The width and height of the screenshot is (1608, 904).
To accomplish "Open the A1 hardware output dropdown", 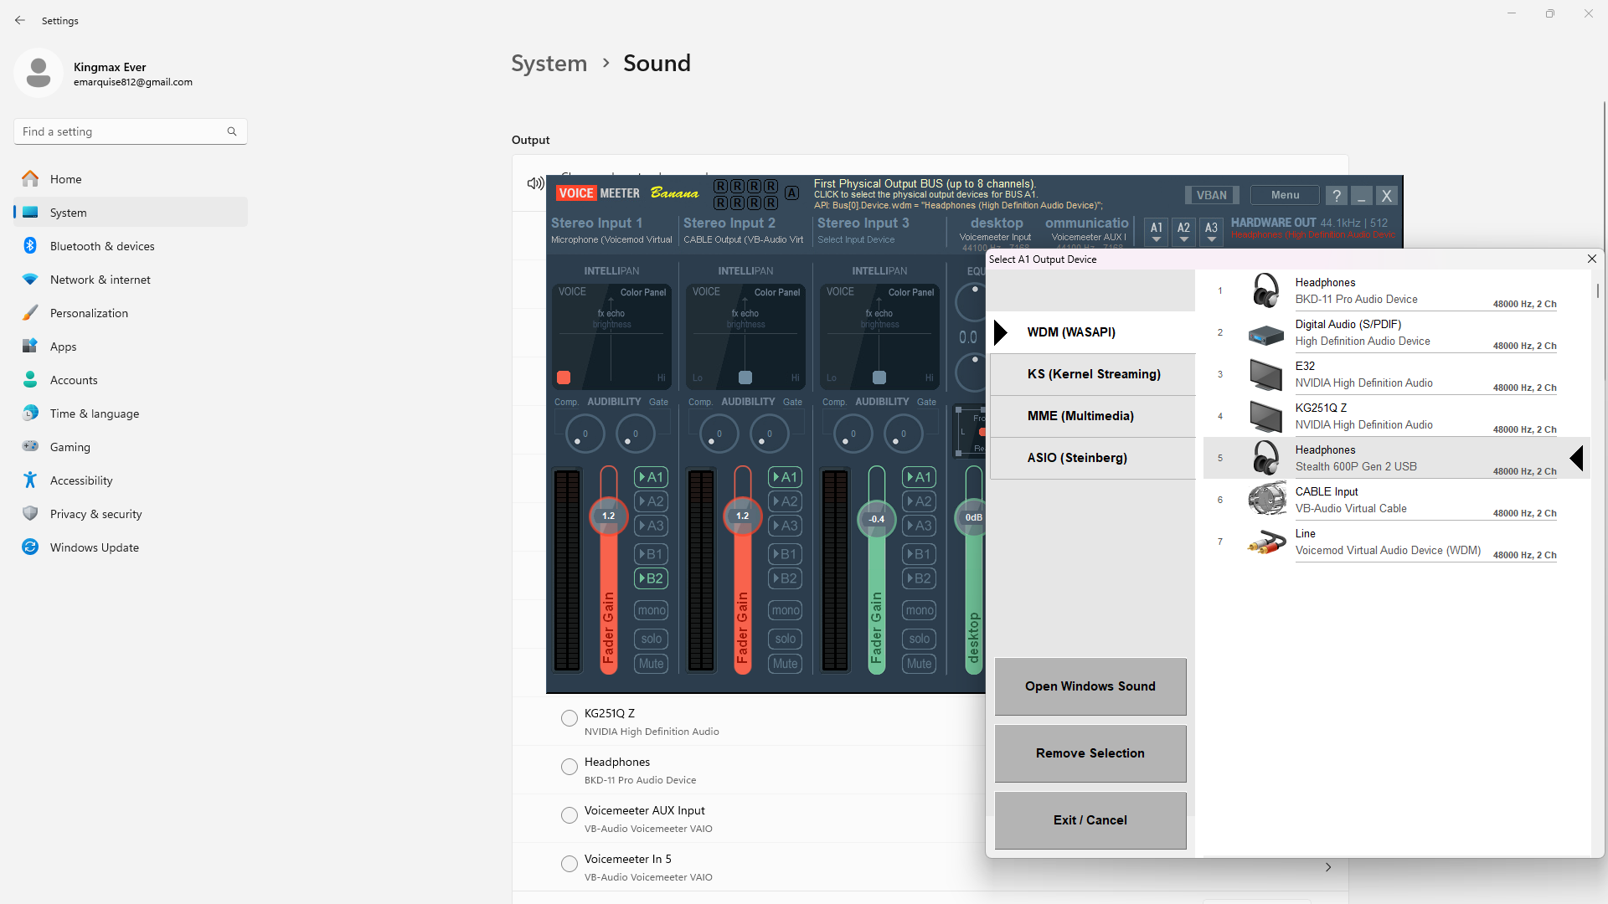I will point(1157,232).
